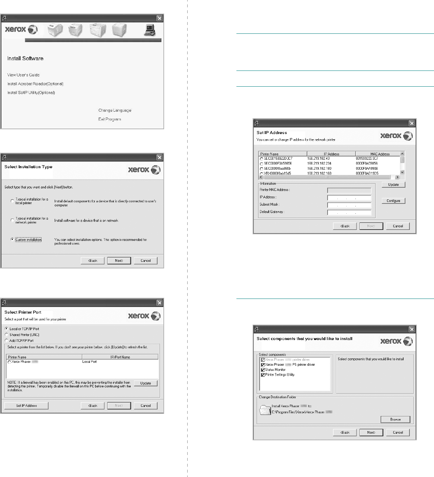
Task: Select Xerox Phaser printer in port list
Action: point(10,362)
